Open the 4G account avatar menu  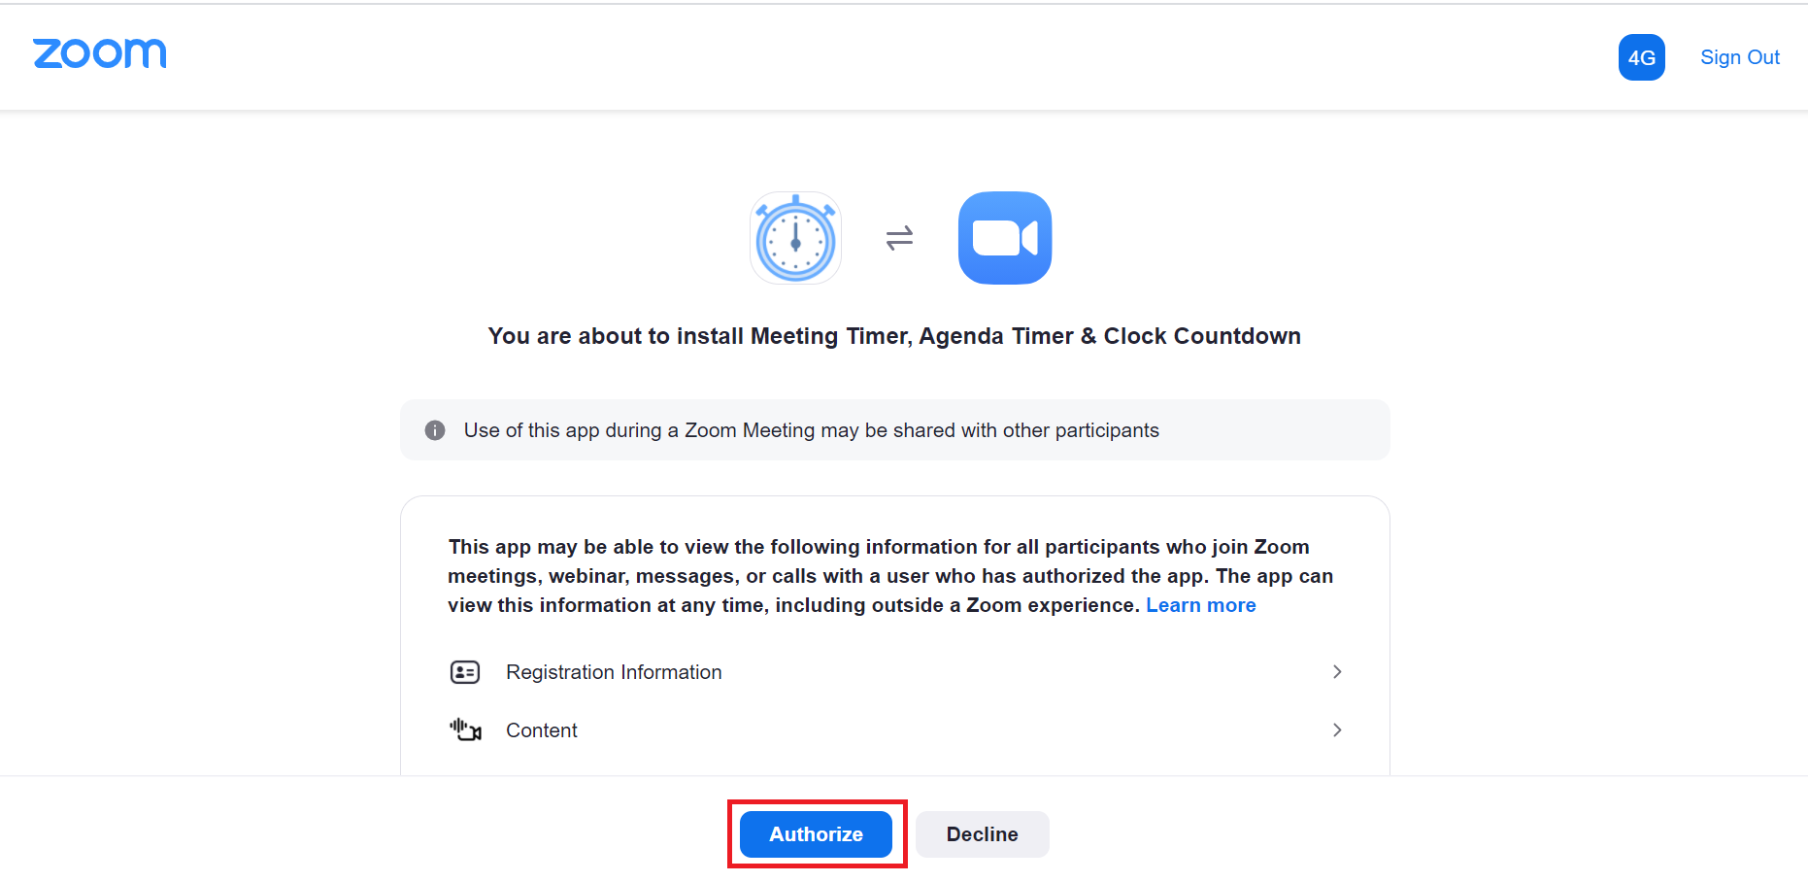[x=1641, y=57]
